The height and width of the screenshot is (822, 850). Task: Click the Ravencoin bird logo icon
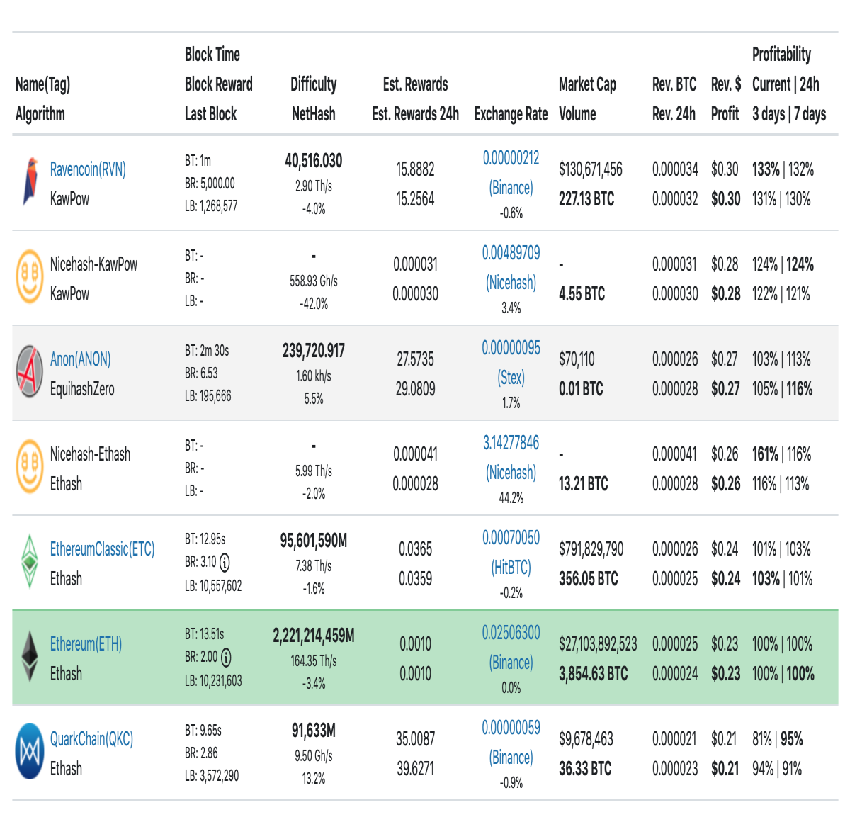click(x=30, y=182)
